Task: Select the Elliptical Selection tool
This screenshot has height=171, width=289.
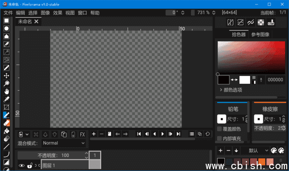Action: point(6,28)
